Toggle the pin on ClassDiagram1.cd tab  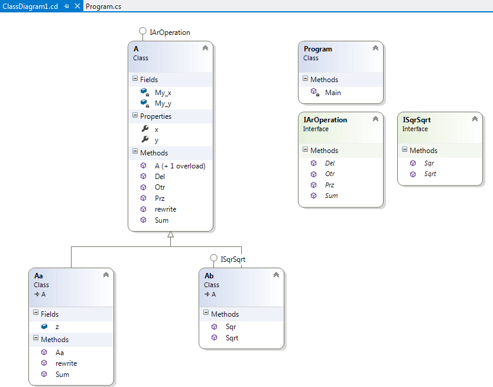coord(66,6)
